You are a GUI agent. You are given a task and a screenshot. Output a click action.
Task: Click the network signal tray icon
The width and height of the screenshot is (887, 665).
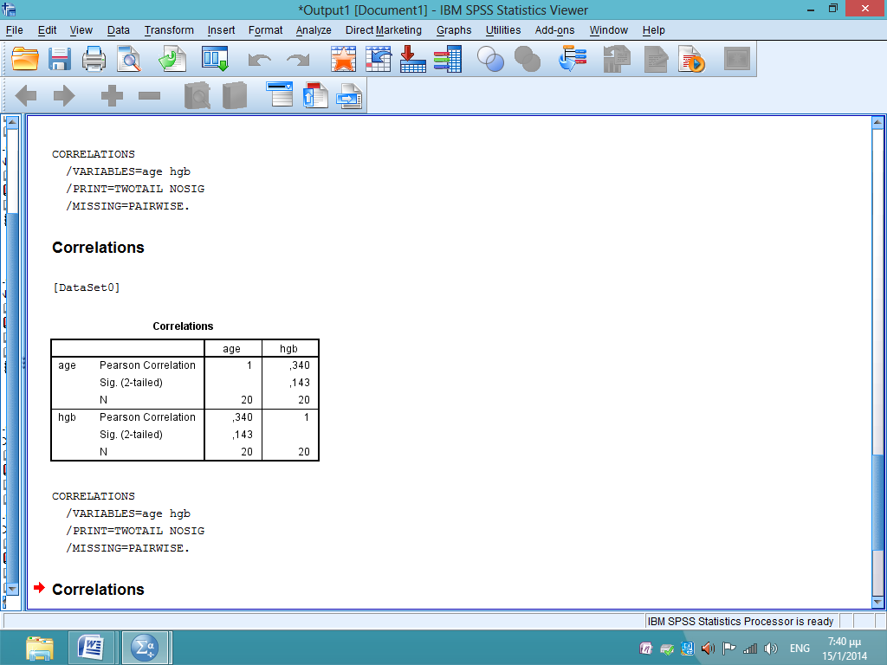750,649
